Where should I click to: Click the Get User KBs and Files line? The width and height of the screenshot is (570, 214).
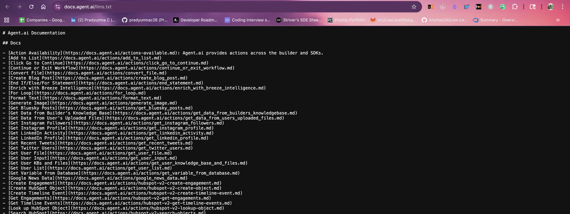point(125,163)
